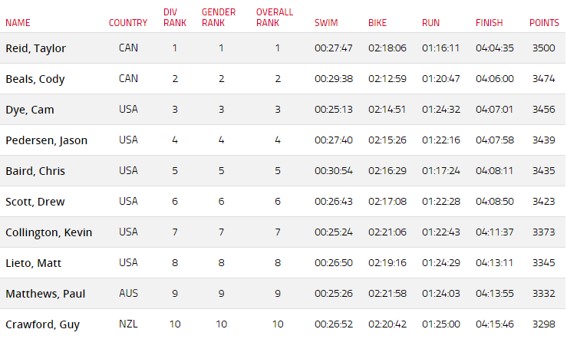567x339 pixels.
Task: Sort results by SWIM time header
Action: pyautogui.click(x=326, y=23)
